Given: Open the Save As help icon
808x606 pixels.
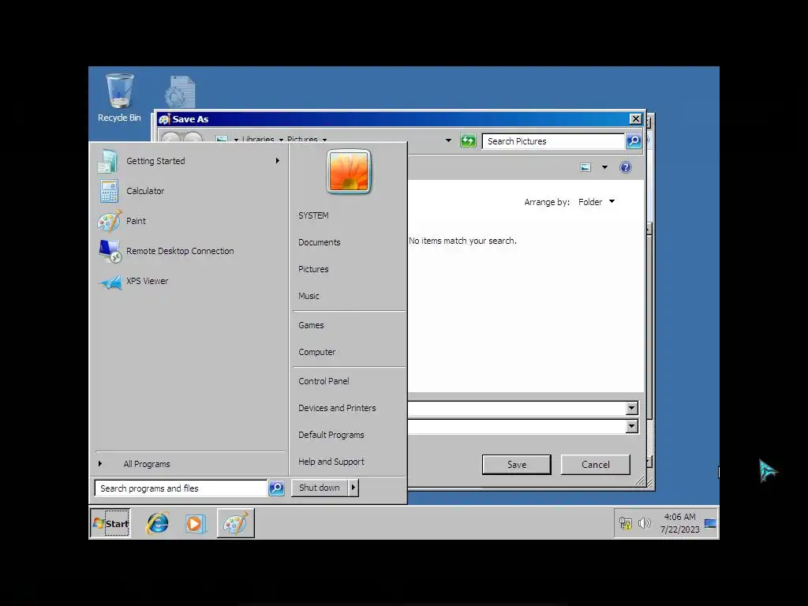Looking at the screenshot, I should (626, 167).
